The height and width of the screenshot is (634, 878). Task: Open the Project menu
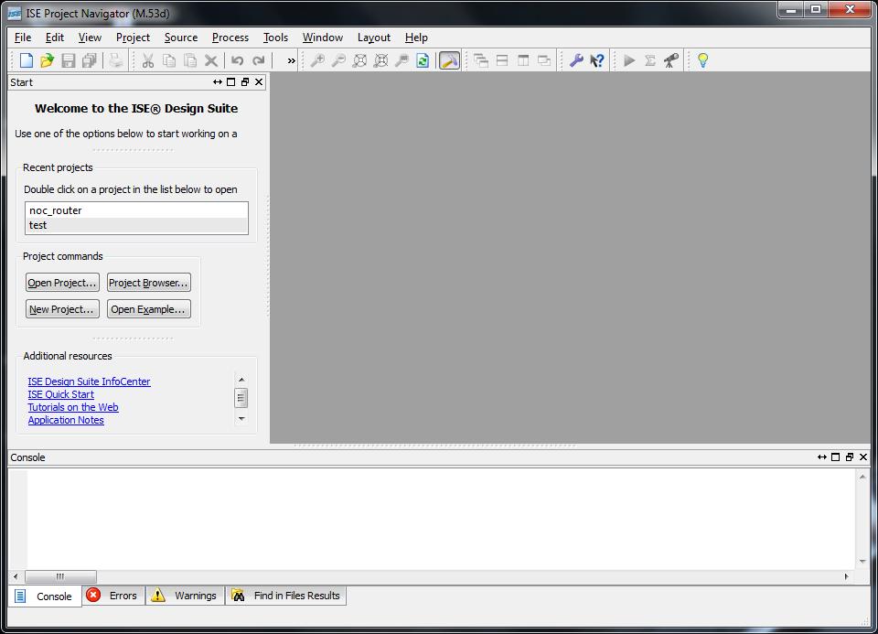[133, 38]
